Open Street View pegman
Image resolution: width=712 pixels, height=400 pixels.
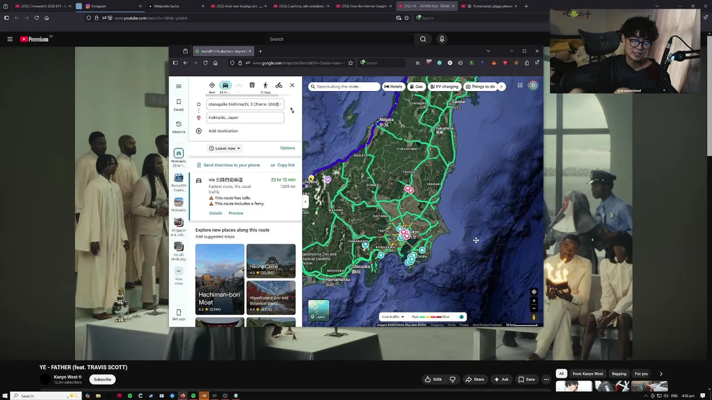[x=534, y=317]
